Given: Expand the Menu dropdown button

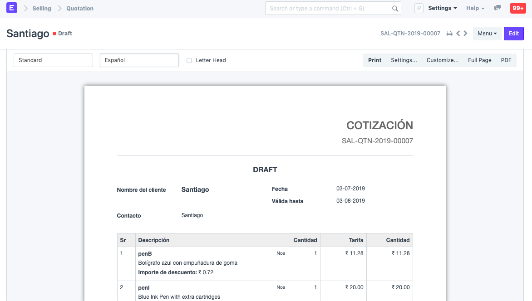Looking at the screenshot, I should 487,34.
